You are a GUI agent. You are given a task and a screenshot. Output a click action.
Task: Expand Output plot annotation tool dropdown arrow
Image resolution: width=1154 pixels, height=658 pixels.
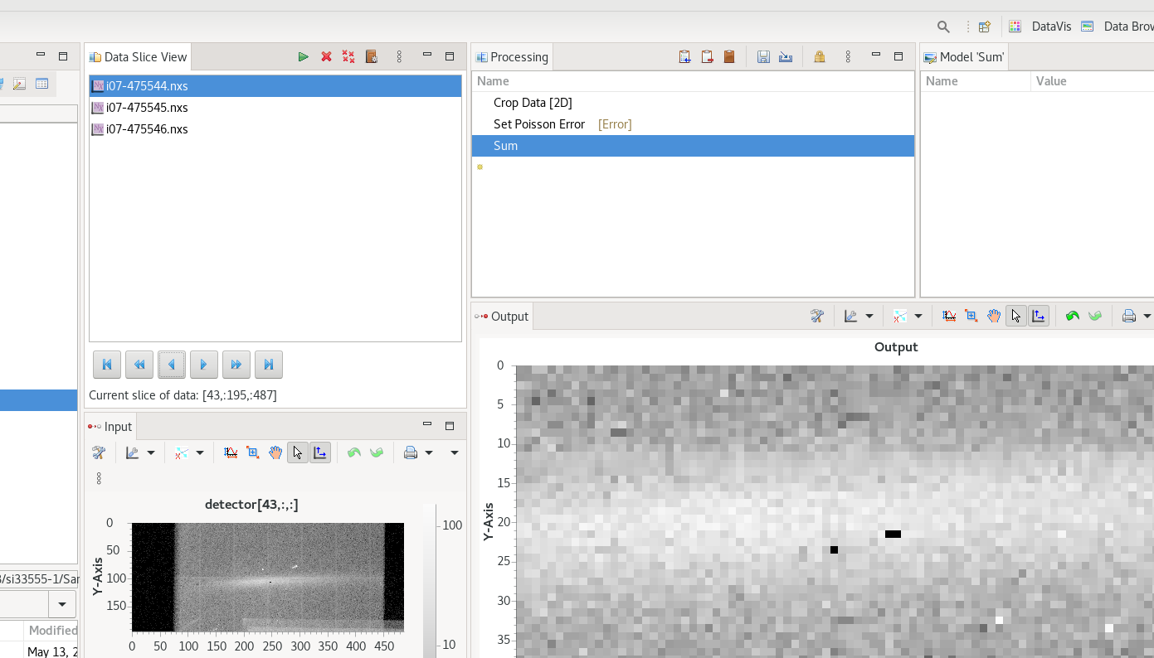[x=918, y=316]
